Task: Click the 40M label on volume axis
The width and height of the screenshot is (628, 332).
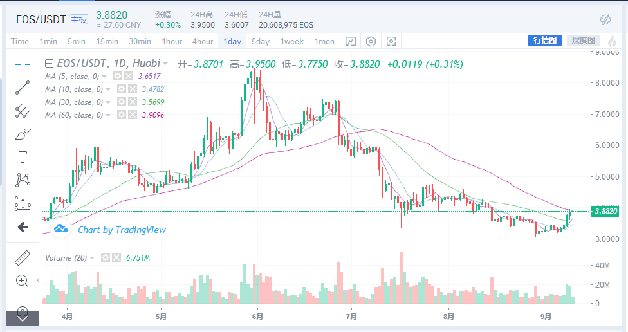Action: 602,266
